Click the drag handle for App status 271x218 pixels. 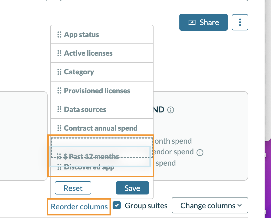coord(59,35)
